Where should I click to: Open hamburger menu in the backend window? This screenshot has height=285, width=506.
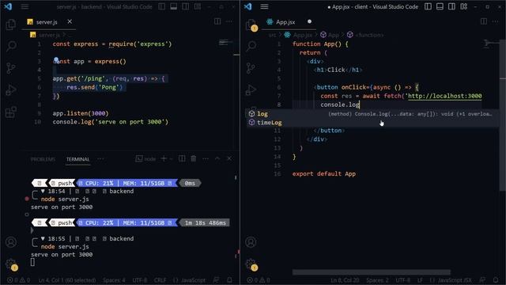click(25, 6)
